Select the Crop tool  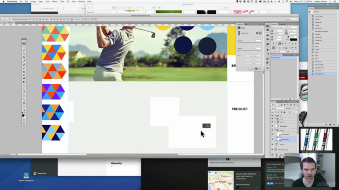tap(24, 58)
